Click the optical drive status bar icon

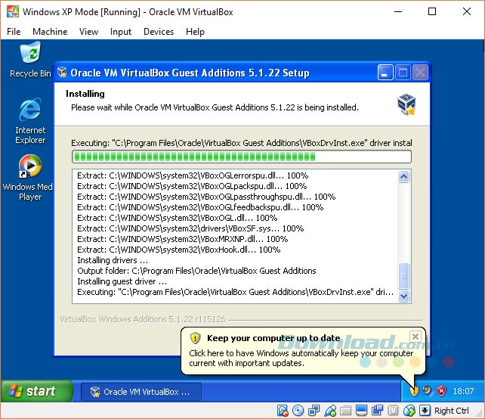pos(298,411)
